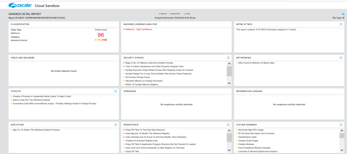Click the print report icon
The width and height of the screenshot is (347, 154).
click(343, 14)
